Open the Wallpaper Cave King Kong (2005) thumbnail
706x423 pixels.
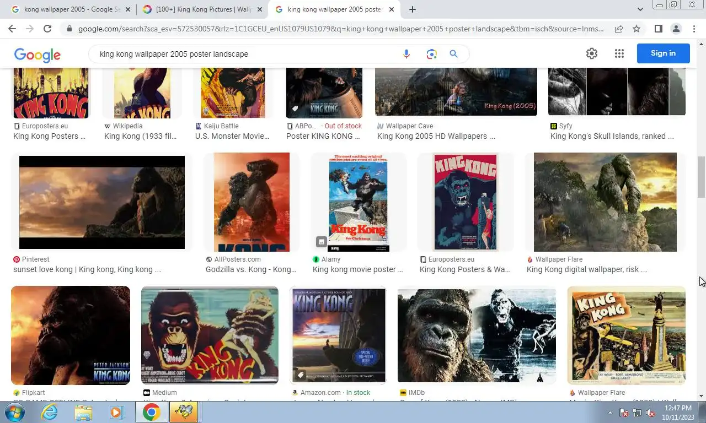click(x=456, y=91)
